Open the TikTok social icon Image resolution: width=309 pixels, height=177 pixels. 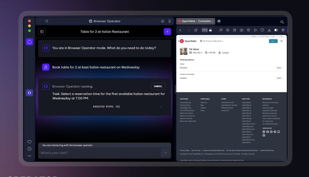[x=264, y=135]
